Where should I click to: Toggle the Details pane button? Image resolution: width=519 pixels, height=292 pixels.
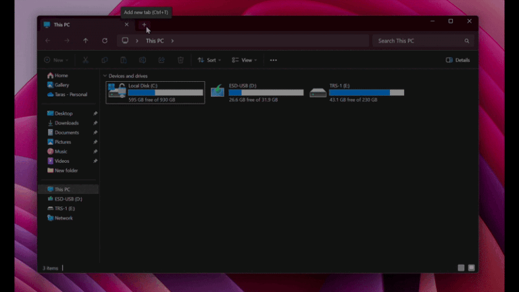point(458,60)
